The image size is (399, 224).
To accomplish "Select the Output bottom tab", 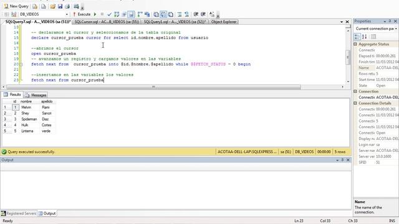I will (47, 213).
